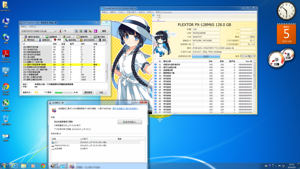Click the CrystalDiskInfo attribute list vertical scrollbar
This screenshot has height=169, width=300.
point(254,86)
